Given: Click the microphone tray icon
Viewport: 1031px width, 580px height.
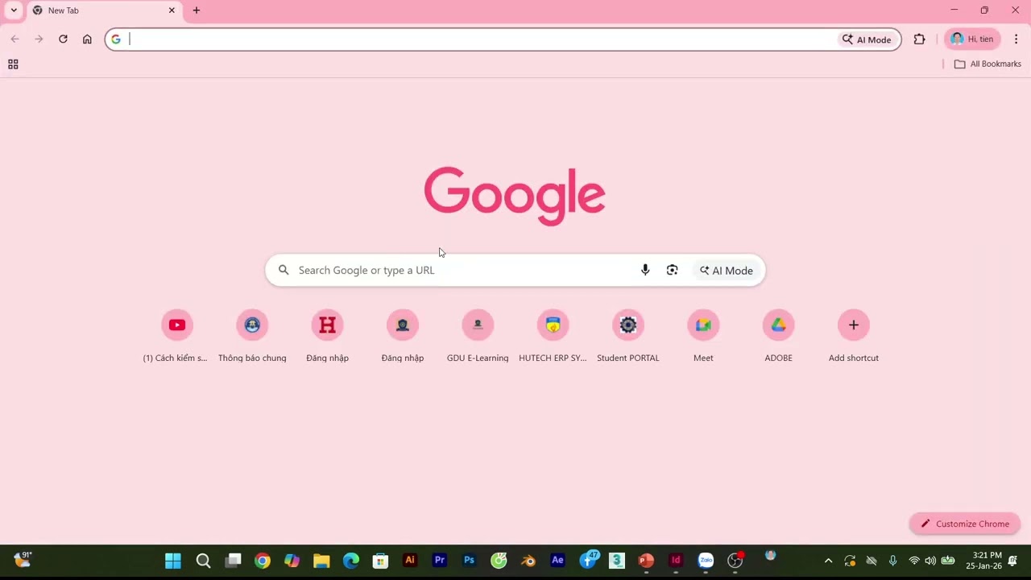Looking at the screenshot, I should 892,561.
